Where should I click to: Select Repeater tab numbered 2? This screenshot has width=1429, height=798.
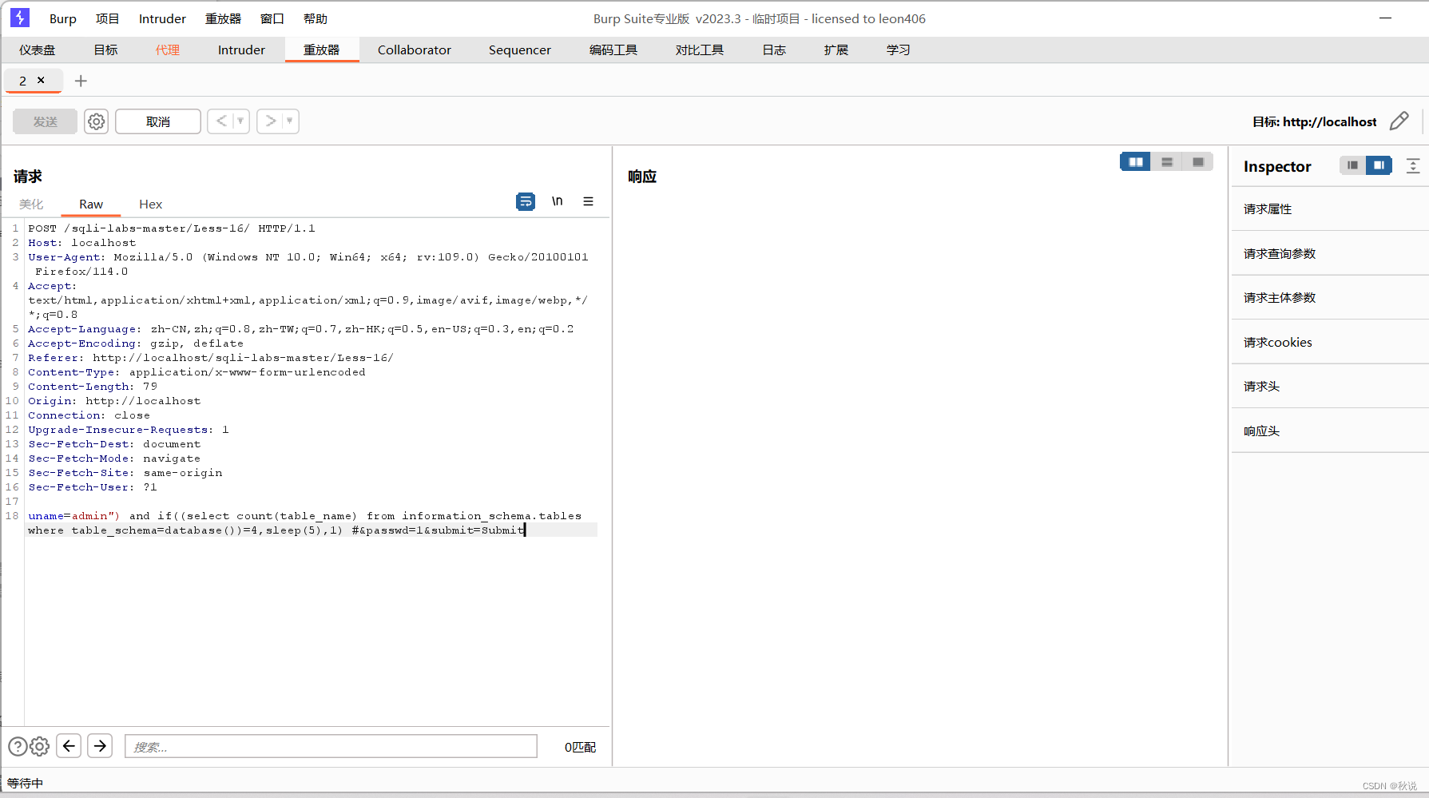[x=23, y=81]
